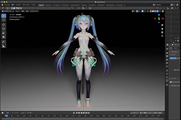Set select mode to extend selection
Screen dimensions: 181x120
[x=14, y=8]
